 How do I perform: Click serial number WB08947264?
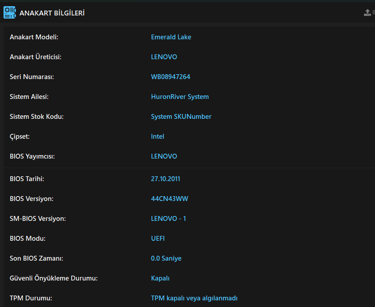pos(170,77)
